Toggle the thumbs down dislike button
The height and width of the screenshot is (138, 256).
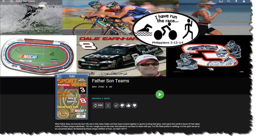click(x=122, y=105)
